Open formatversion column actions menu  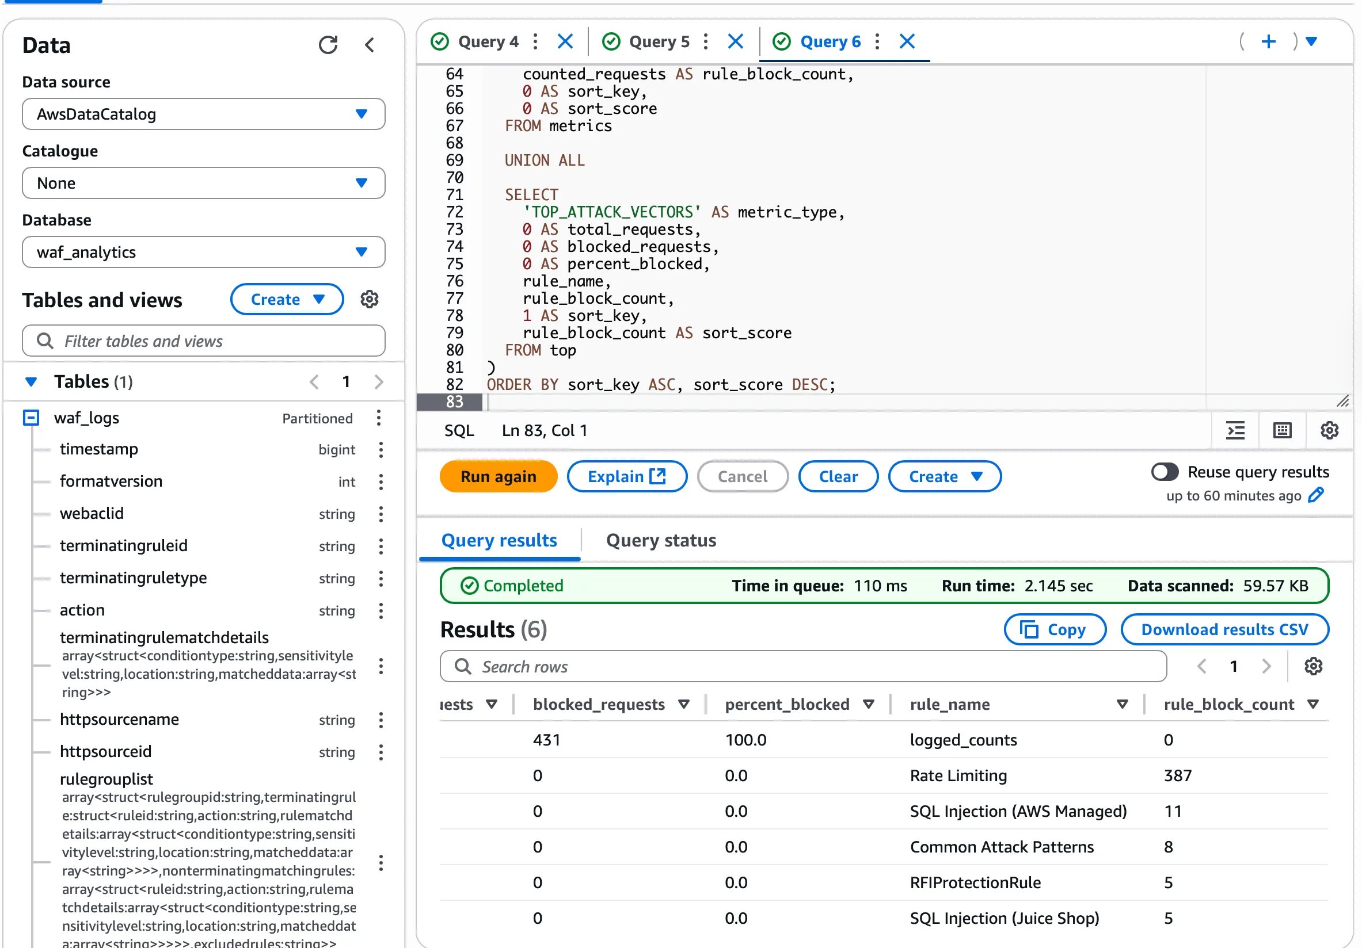coord(381,482)
